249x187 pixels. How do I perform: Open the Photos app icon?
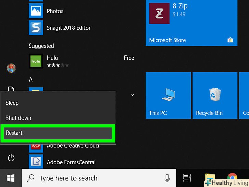coord(36,11)
